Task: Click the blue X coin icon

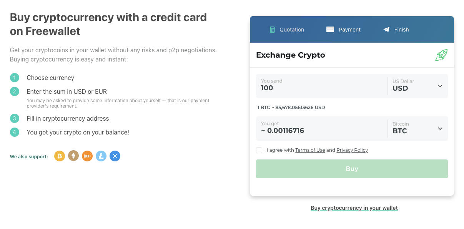Action: 115,156
